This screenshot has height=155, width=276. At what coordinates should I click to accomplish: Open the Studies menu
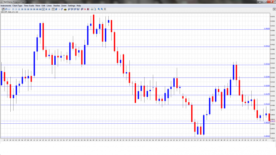pyautogui.click(x=56, y=6)
